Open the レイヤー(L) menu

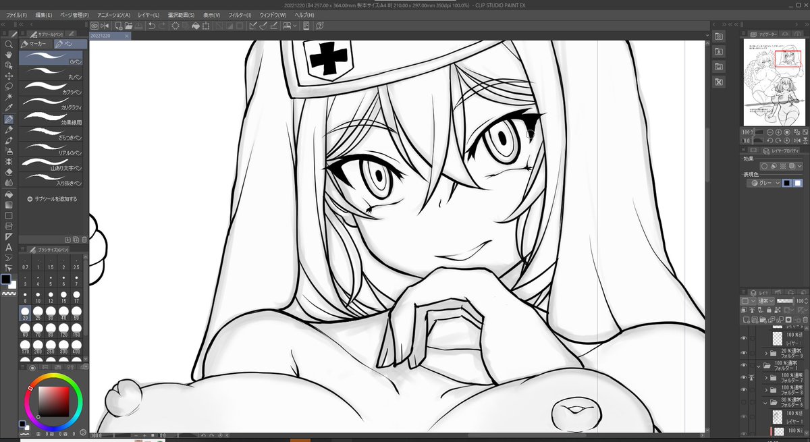pyautogui.click(x=148, y=14)
